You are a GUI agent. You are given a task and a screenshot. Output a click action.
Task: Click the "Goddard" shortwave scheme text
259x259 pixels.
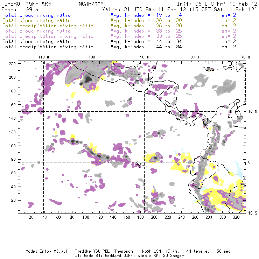point(113,256)
